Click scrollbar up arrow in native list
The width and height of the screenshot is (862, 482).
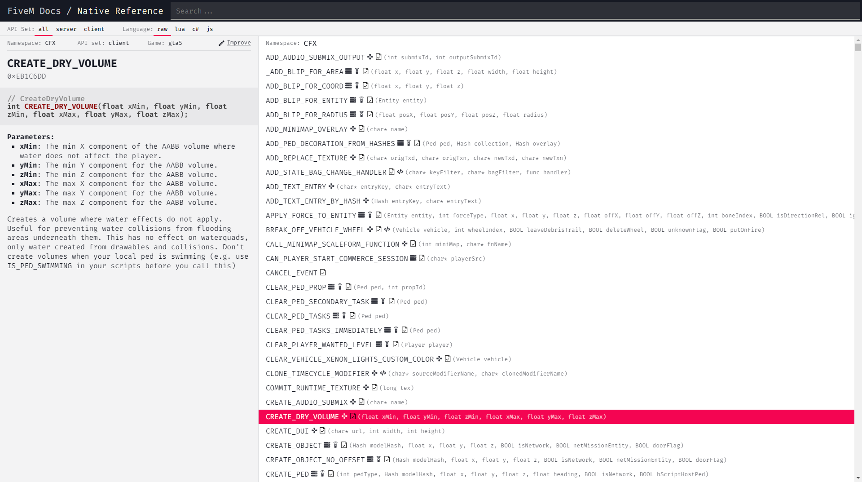(858, 40)
